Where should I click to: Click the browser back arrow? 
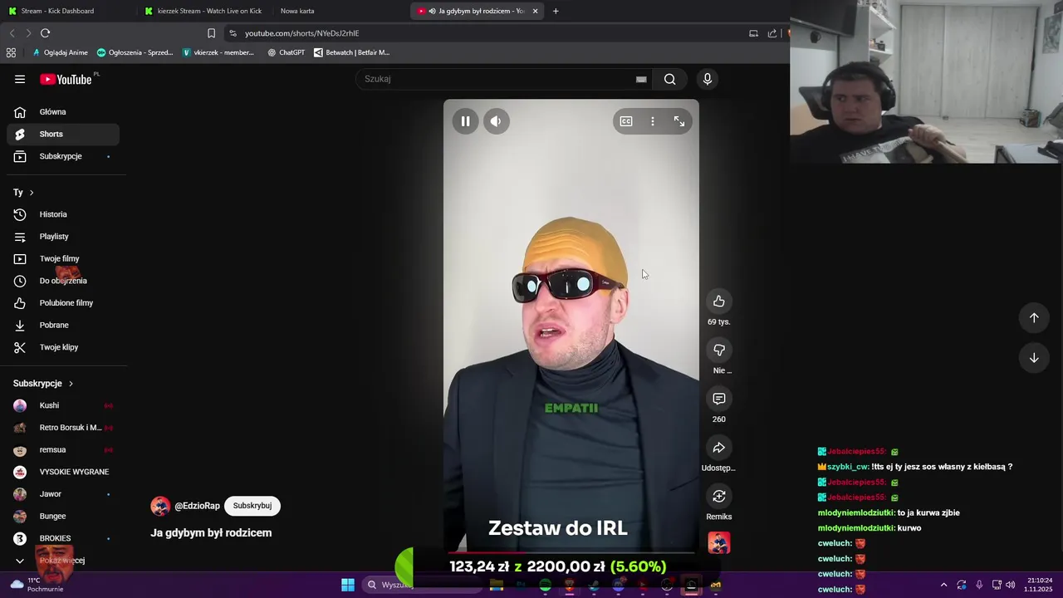12,33
